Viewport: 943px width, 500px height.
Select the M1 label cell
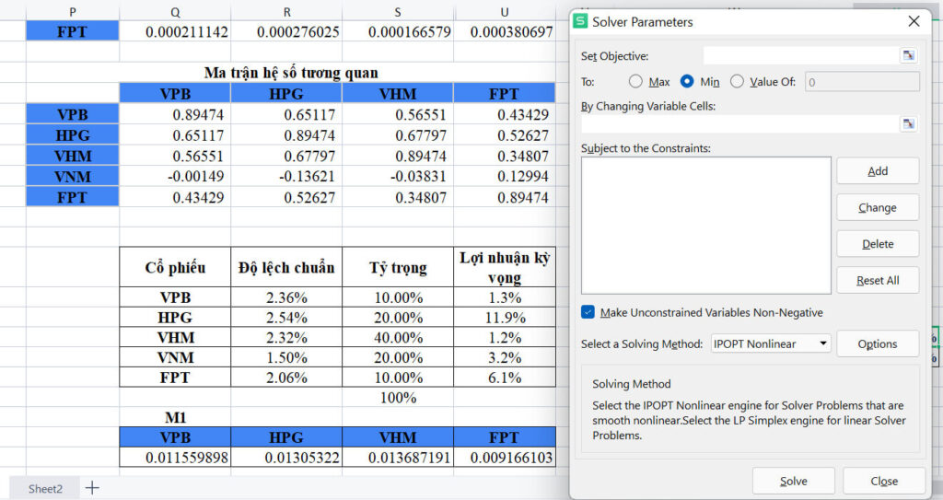coord(175,417)
